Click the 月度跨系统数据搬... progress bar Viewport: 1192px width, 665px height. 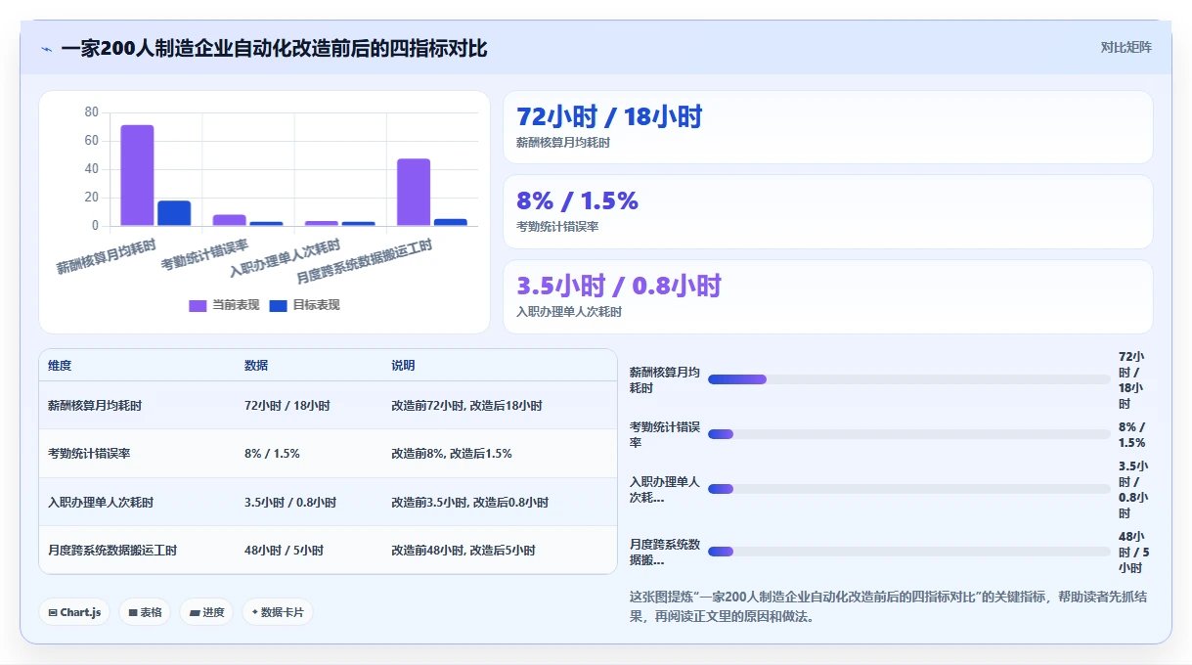[x=909, y=552]
